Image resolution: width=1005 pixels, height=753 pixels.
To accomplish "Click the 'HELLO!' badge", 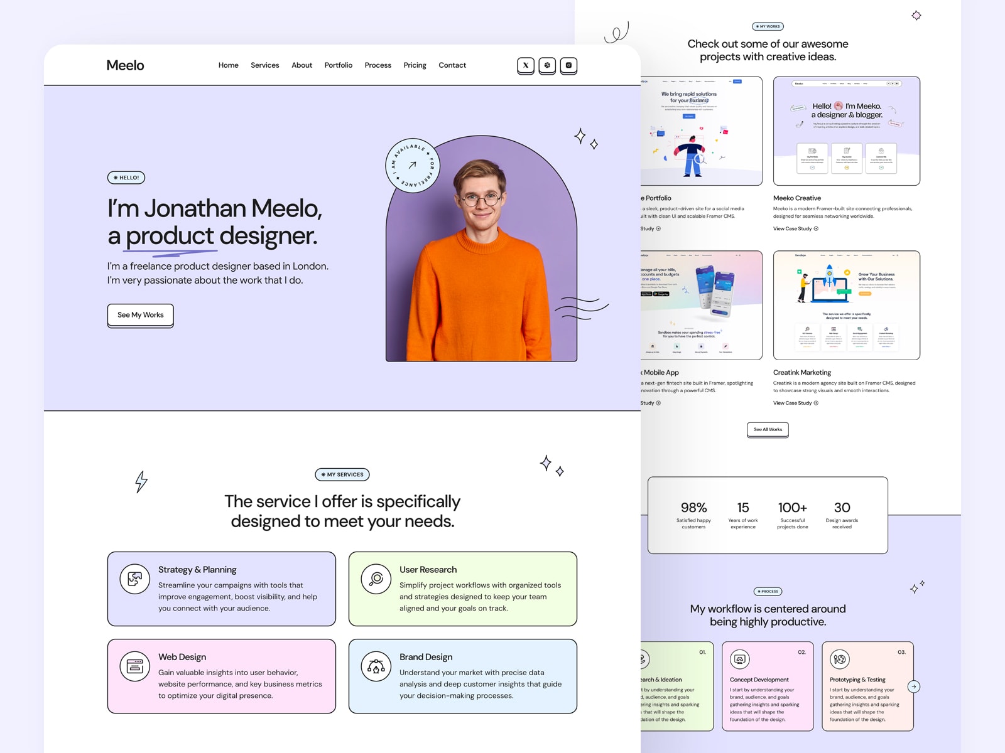I will (x=126, y=178).
